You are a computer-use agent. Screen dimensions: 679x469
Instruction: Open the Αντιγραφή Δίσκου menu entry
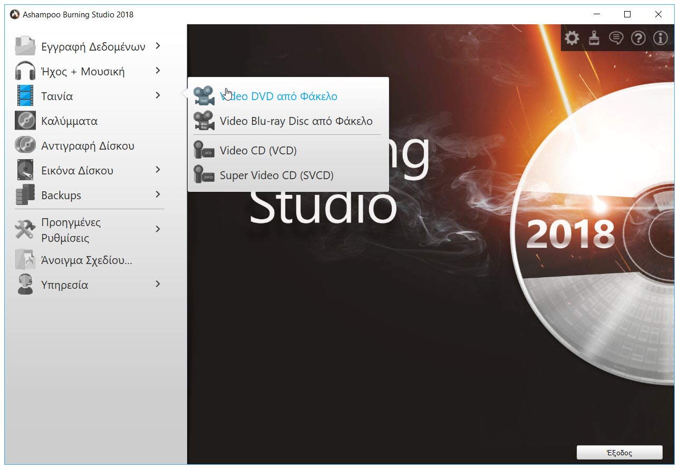pos(89,145)
